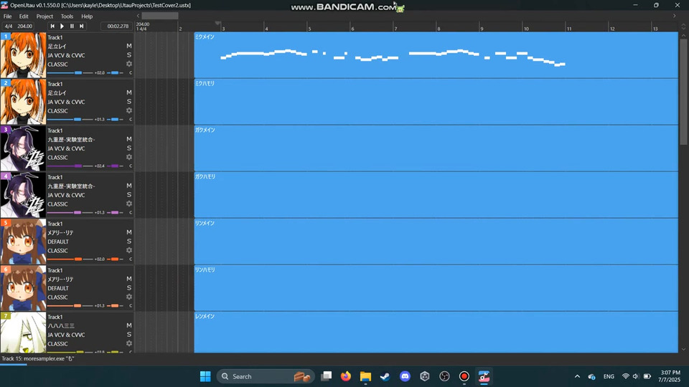Image resolution: width=689 pixels, height=387 pixels.
Task: Change track 3 singer 九重歴
Action: pyautogui.click(x=71, y=140)
